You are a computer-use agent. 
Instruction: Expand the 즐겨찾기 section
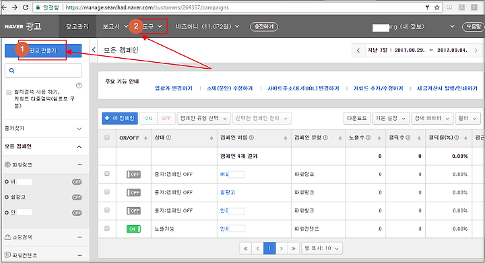pos(79,129)
